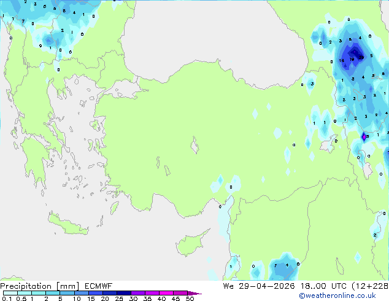Viewport: 389px width, 301px height.
Task: Pick the 1–2 mm legend color box
Action: pyautogui.click(x=39, y=293)
